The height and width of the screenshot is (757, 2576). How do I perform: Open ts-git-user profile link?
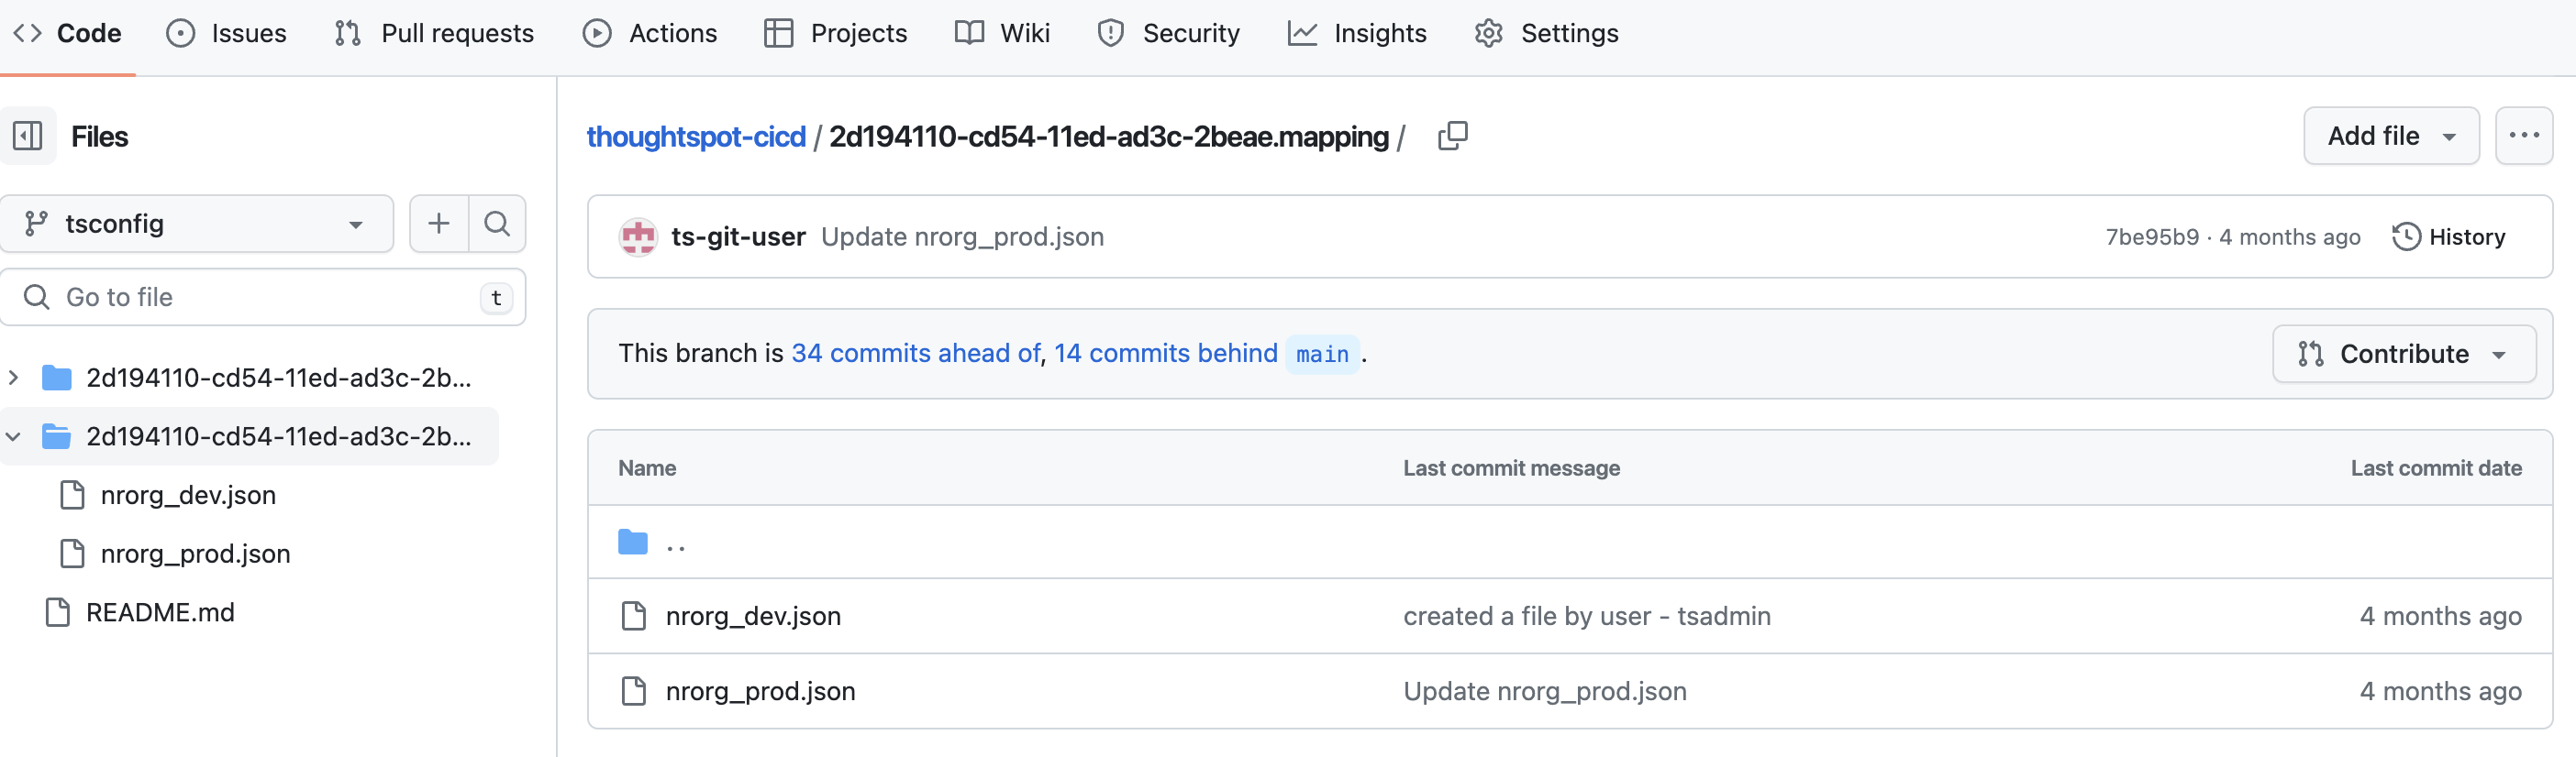tap(738, 236)
